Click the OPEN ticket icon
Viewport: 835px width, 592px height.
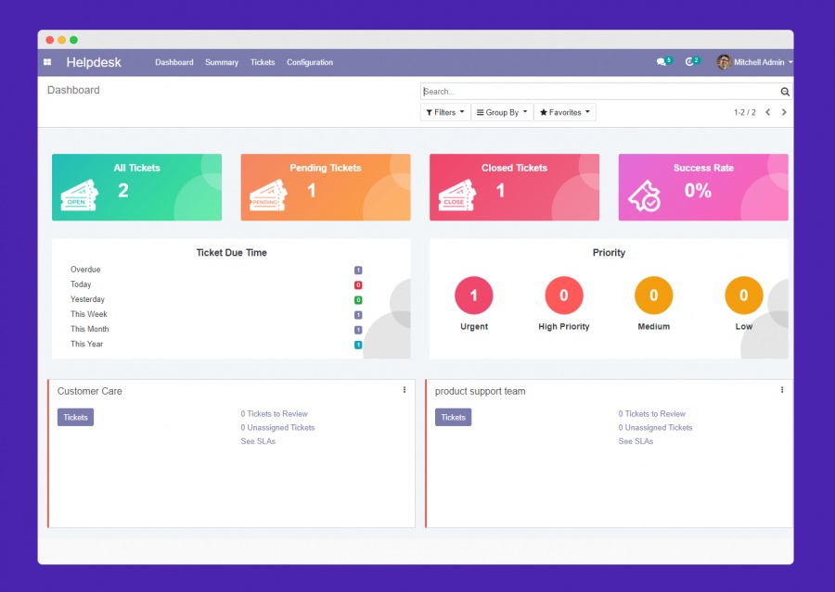click(80, 195)
